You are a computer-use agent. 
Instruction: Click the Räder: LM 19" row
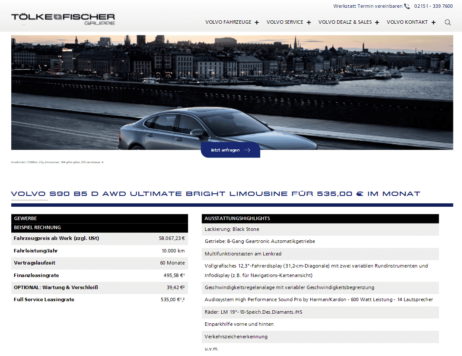point(320,312)
